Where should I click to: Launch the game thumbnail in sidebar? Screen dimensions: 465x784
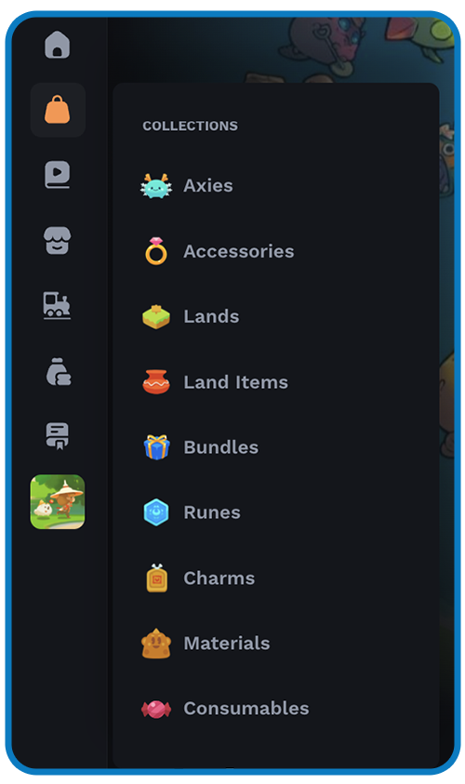tap(58, 501)
